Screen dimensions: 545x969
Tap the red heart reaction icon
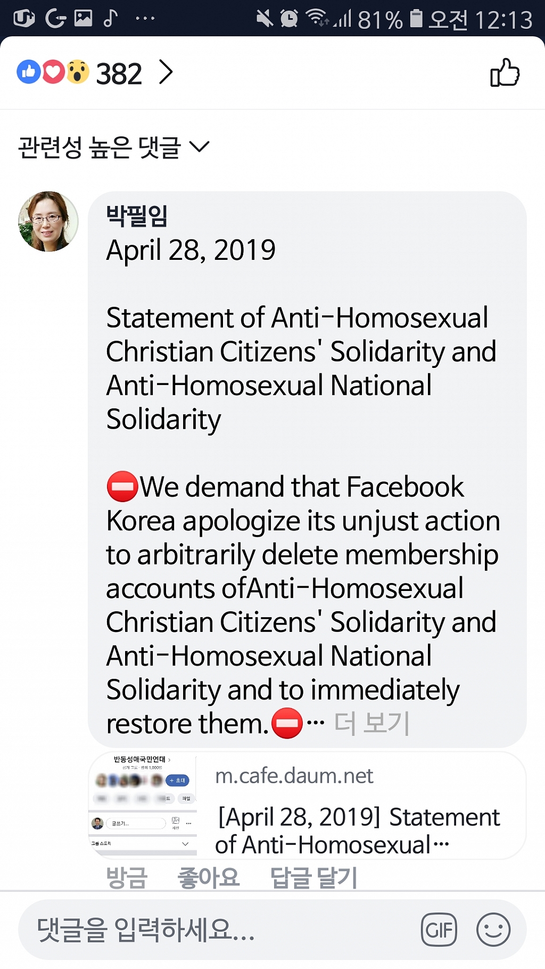click(x=53, y=72)
